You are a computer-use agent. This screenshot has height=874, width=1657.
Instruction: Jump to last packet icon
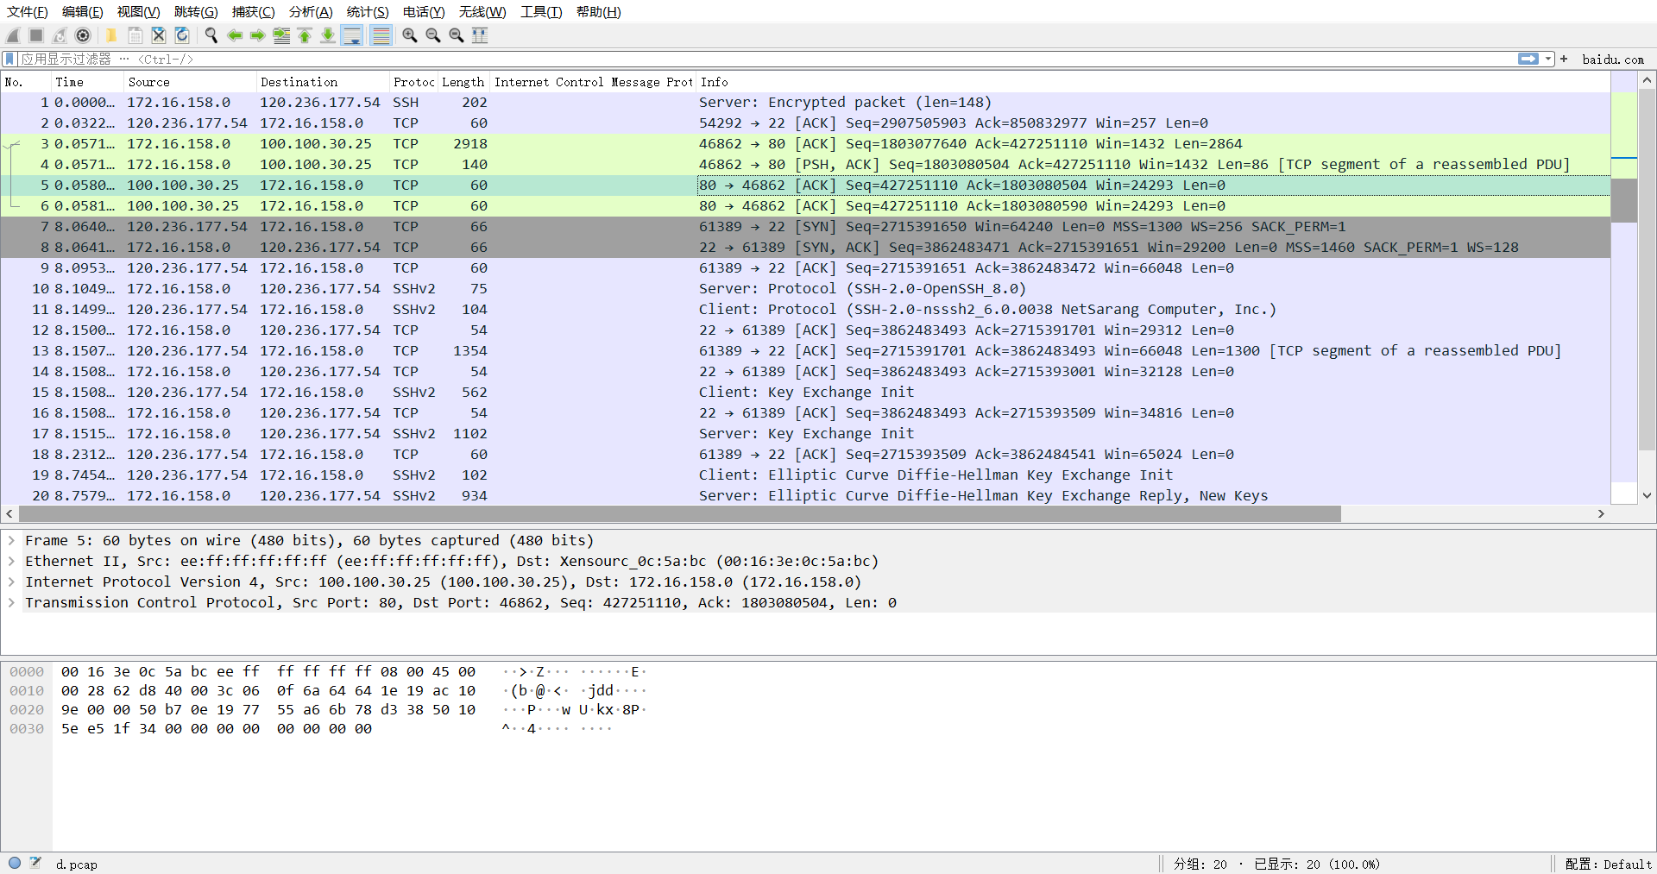[x=328, y=35]
